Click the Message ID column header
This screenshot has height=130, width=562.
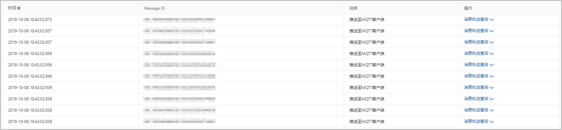[x=155, y=8]
